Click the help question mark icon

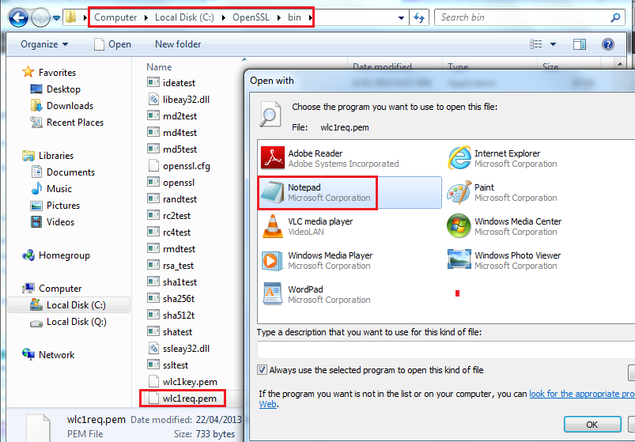(x=608, y=44)
